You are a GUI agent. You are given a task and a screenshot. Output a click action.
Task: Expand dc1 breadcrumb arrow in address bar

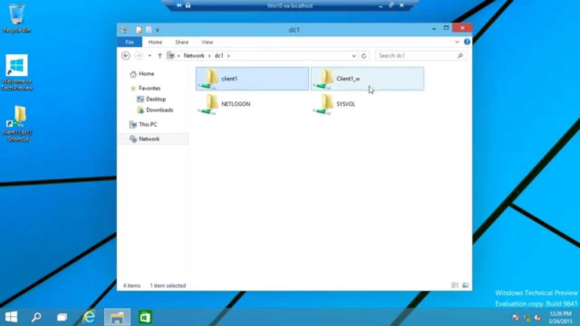[x=228, y=56]
